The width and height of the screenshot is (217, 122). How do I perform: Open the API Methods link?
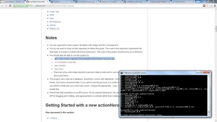click(x=55, y=22)
